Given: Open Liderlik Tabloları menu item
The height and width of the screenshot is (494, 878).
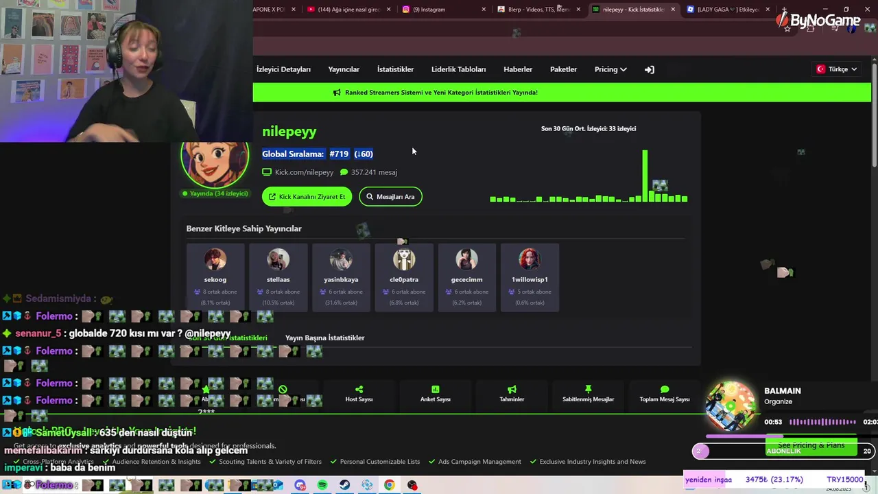Looking at the screenshot, I should pyautogui.click(x=458, y=69).
